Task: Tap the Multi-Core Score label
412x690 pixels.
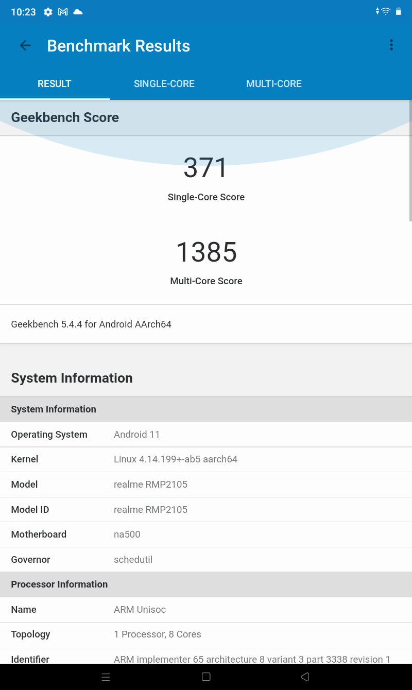Action: point(206,281)
